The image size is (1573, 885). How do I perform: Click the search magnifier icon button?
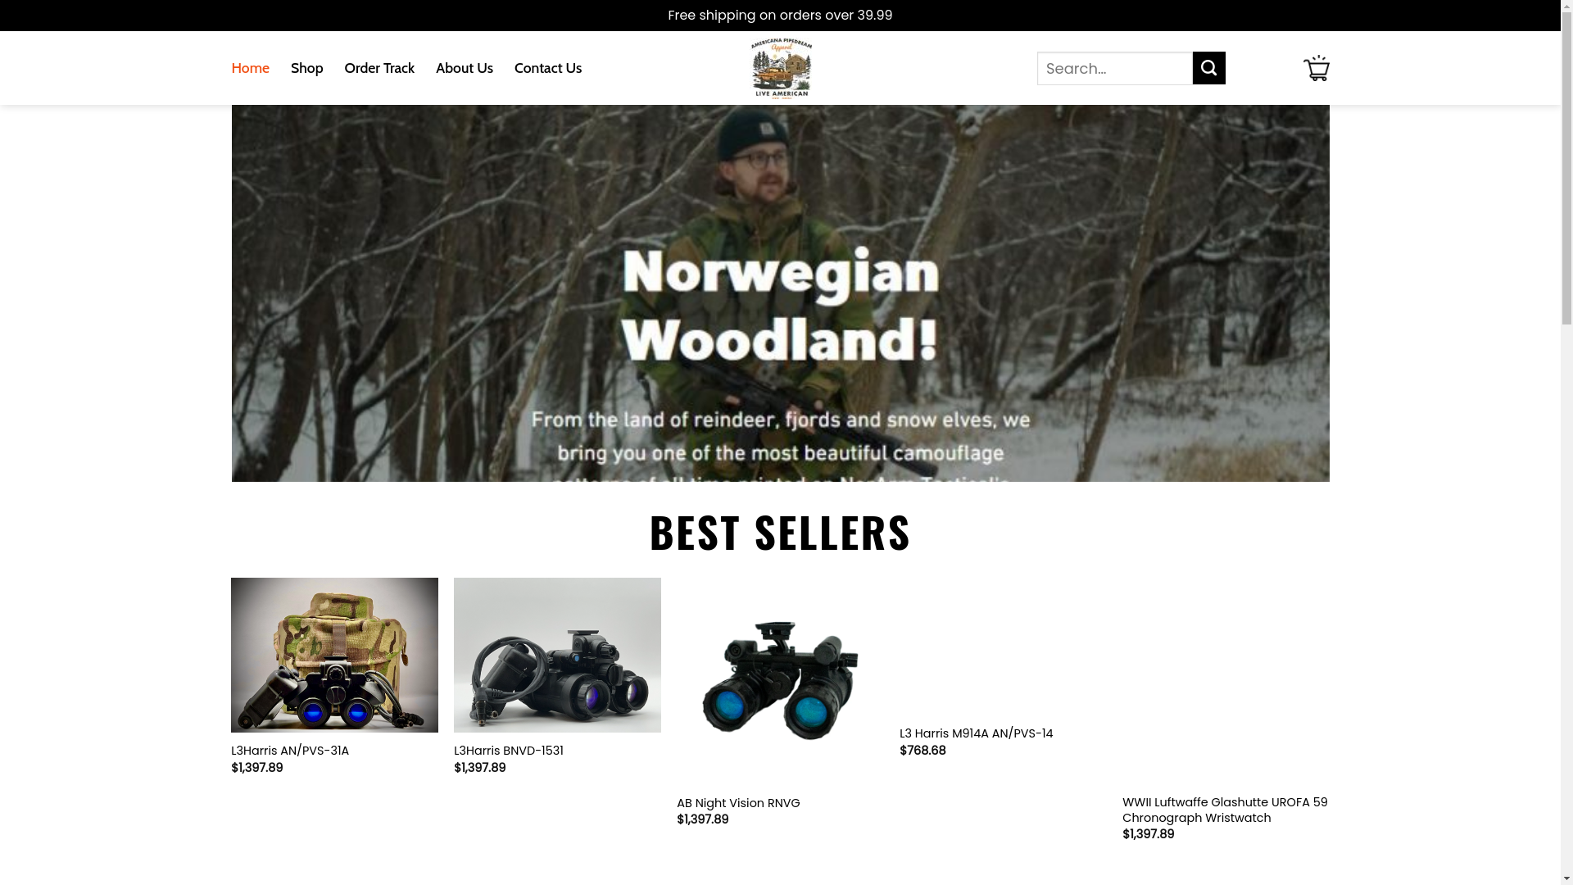tap(1208, 68)
